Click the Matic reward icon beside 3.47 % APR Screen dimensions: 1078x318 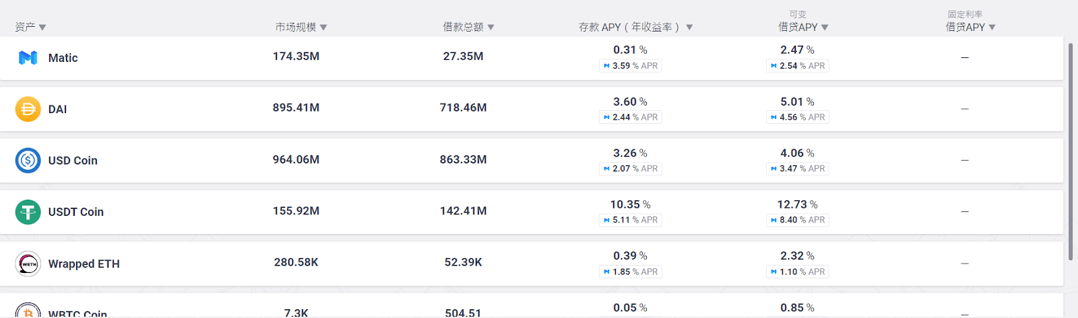[773, 169]
